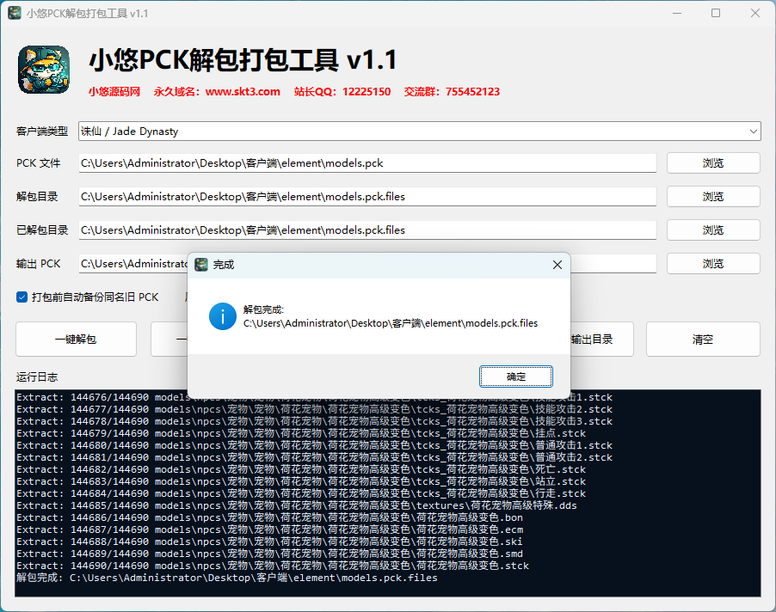This screenshot has height=612, width=776.
Task: Click 确定 to confirm unpack completion
Action: point(515,376)
